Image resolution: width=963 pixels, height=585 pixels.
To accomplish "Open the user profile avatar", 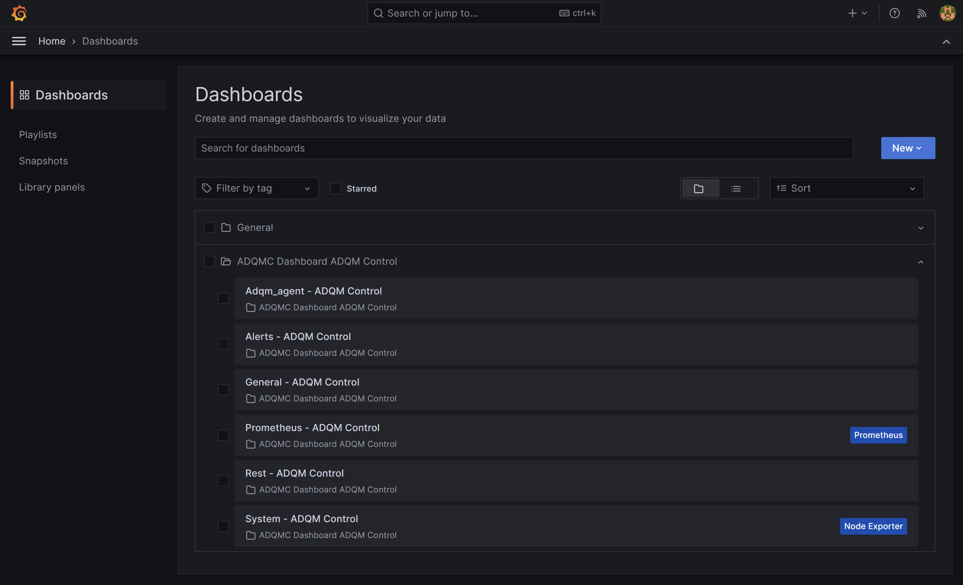I will [x=947, y=13].
